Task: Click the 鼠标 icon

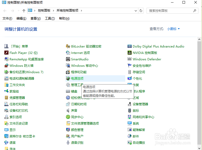Action: (x=130, y=110)
